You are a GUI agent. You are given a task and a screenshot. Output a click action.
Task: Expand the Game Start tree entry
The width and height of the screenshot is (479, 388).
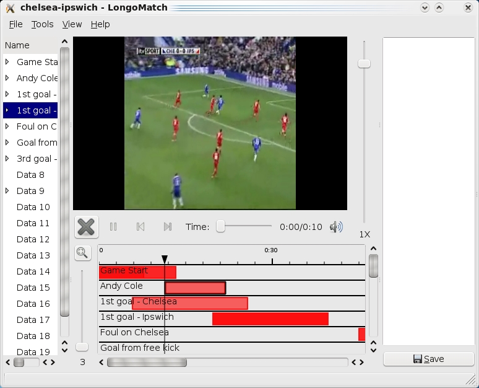[7, 62]
